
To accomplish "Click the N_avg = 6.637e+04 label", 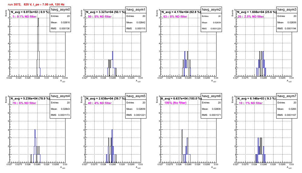I will click(x=181, y=98).
